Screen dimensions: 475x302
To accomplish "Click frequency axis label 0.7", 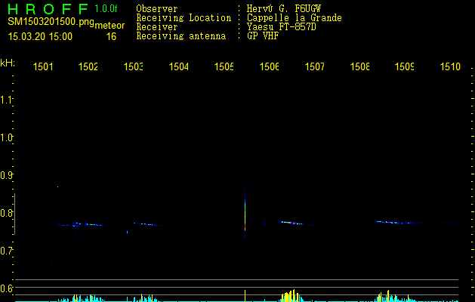I will 6,251.
